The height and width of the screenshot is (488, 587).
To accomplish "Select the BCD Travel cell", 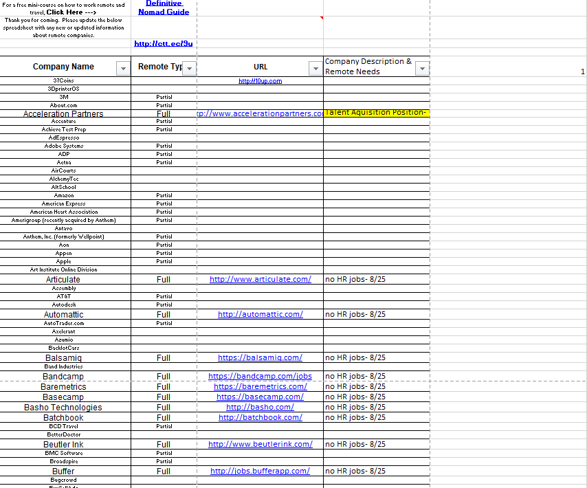I will (x=64, y=426).
